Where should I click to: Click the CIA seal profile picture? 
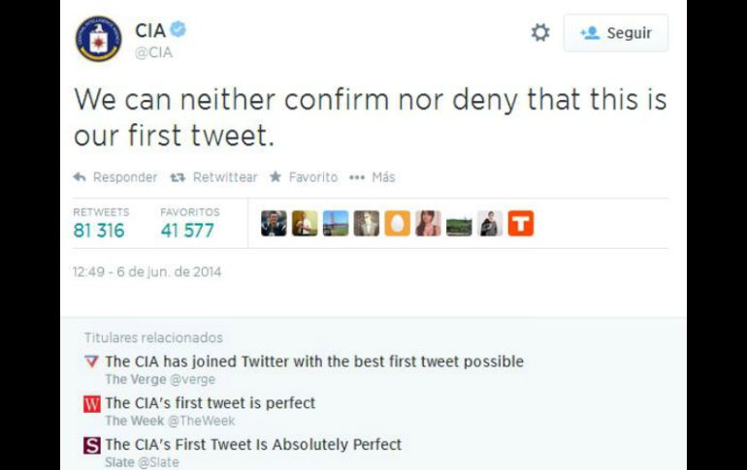coord(98,40)
